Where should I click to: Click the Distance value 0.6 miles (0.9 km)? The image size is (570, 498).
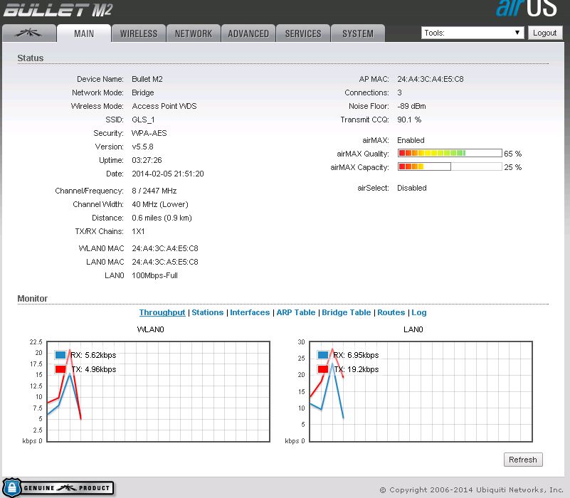pyautogui.click(x=162, y=218)
